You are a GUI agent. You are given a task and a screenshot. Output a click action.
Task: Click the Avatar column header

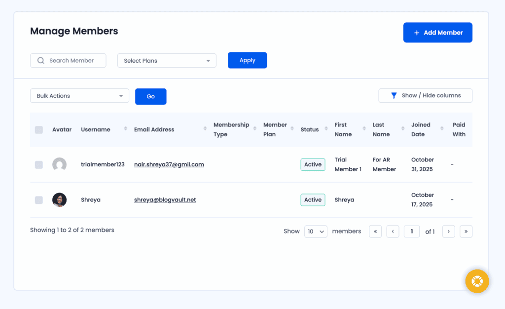pos(62,129)
